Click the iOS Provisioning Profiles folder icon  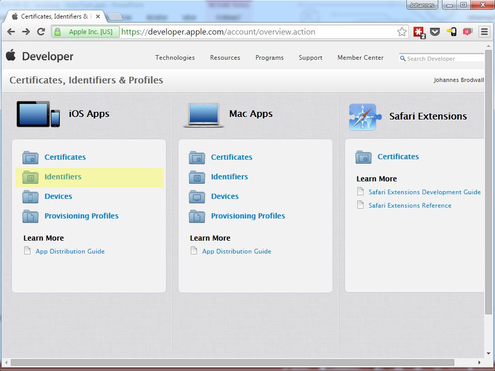30,216
